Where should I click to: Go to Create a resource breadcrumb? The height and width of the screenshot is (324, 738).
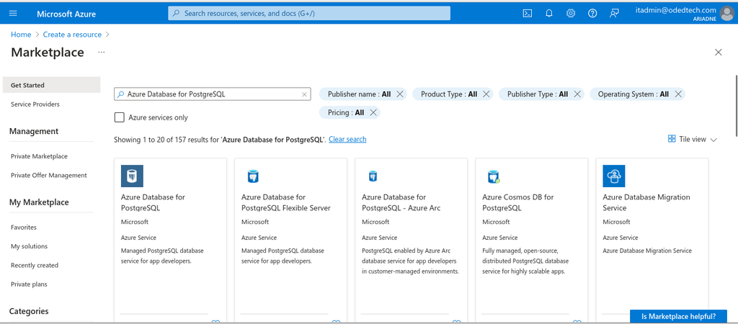[x=72, y=35]
